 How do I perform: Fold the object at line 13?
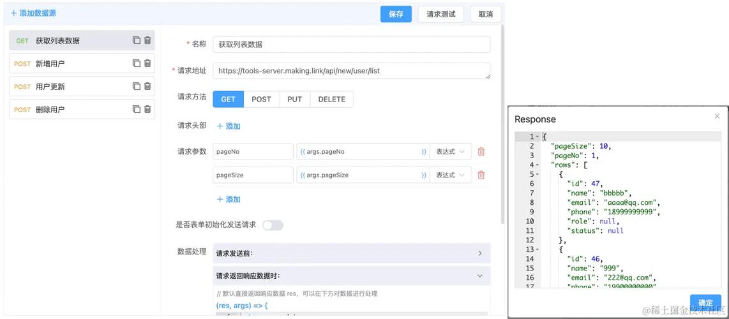click(x=537, y=249)
